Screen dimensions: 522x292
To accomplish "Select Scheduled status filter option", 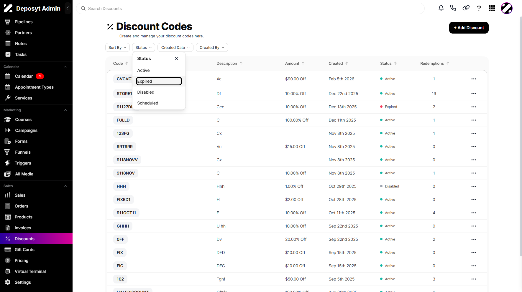I will pyautogui.click(x=159, y=103).
